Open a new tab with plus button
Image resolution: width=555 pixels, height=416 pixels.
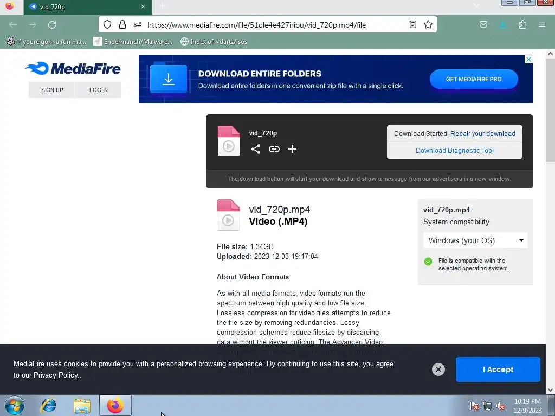click(x=162, y=6)
